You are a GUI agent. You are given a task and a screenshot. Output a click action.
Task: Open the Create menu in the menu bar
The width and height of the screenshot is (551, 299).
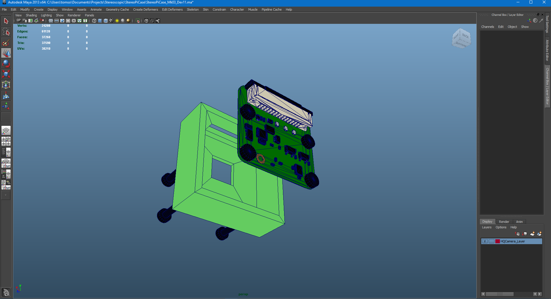[x=38, y=9]
